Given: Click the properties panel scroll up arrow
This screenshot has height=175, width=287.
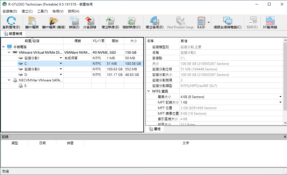Looking at the screenshot, I should coord(285,40).
